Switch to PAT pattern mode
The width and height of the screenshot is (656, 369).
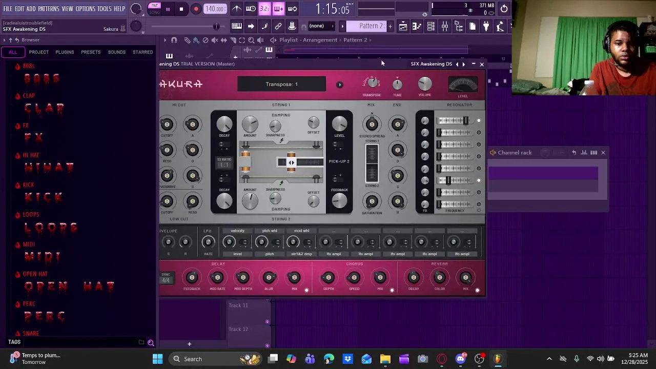(x=154, y=6)
